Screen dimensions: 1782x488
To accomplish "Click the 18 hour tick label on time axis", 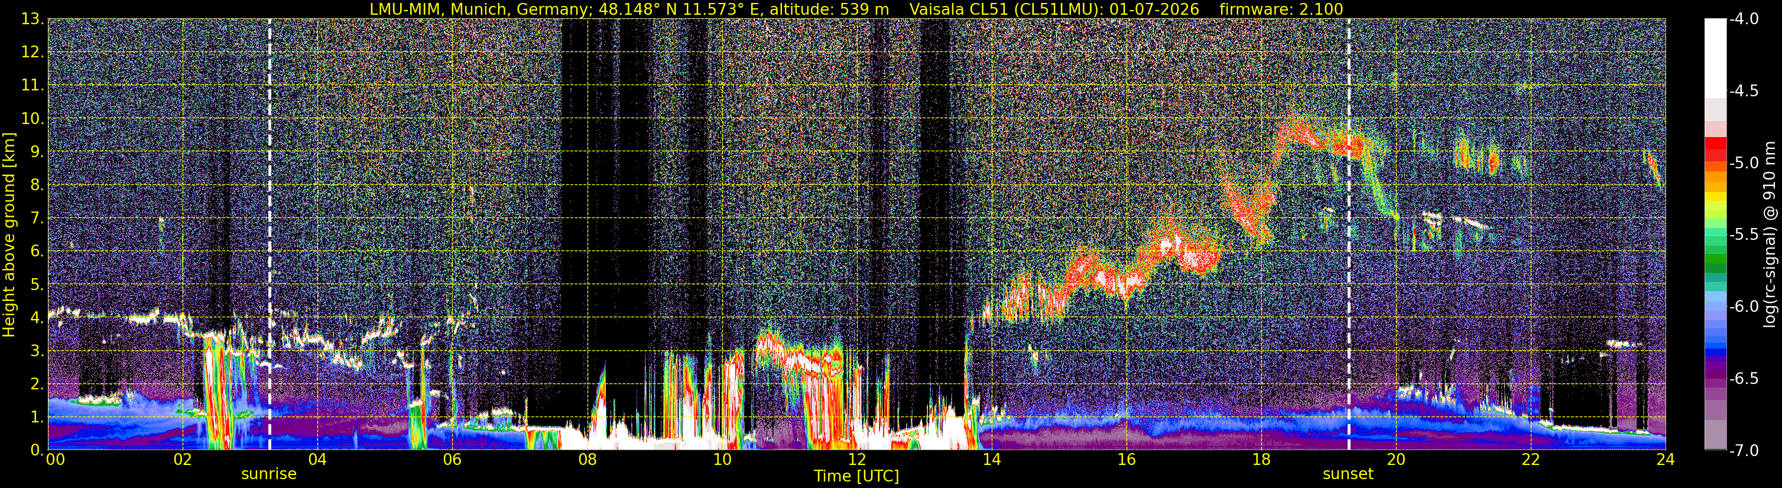I will click(1261, 460).
